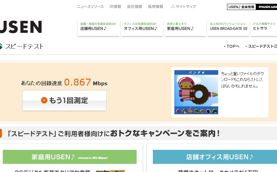Open 店舗用USEN♪ navigation tab
The width and height of the screenshot is (277, 172).
pyautogui.click(x=99, y=29)
